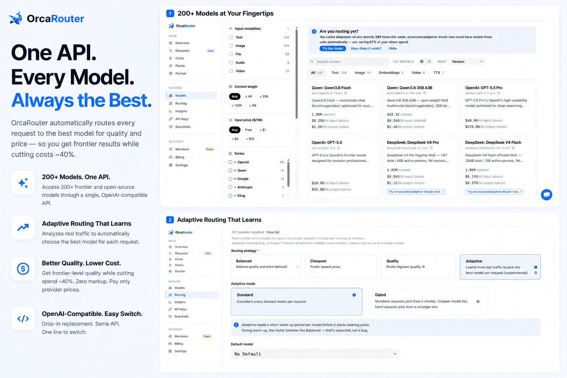
Task: Open the blue chat bubble widget
Action: [547, 195]
